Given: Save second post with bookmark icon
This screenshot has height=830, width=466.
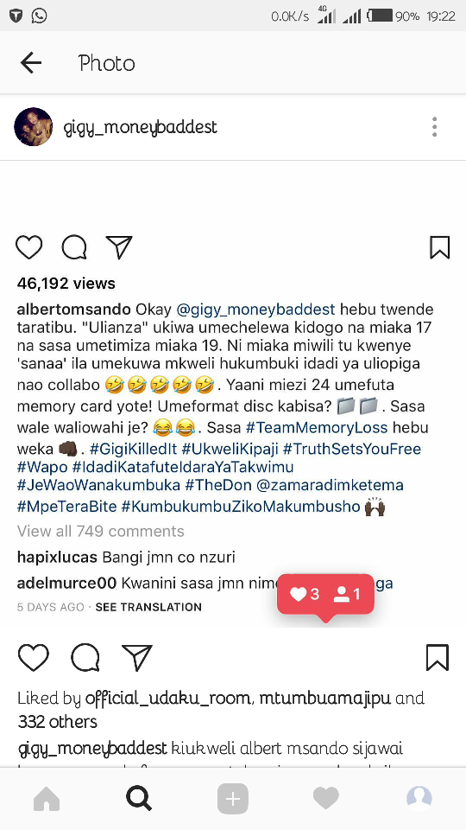Looking at the screenshot, I should [x=438, y=658].
